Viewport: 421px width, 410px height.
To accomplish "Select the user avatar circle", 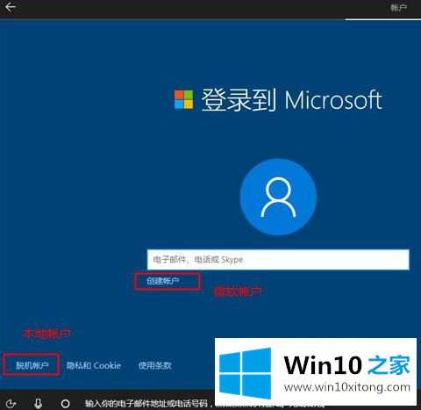I will (x=278, y=197).
